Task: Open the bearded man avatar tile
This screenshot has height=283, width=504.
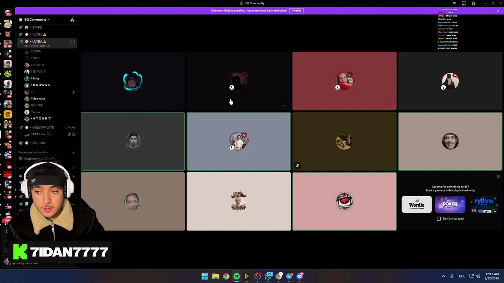Action: coord(450,141)
